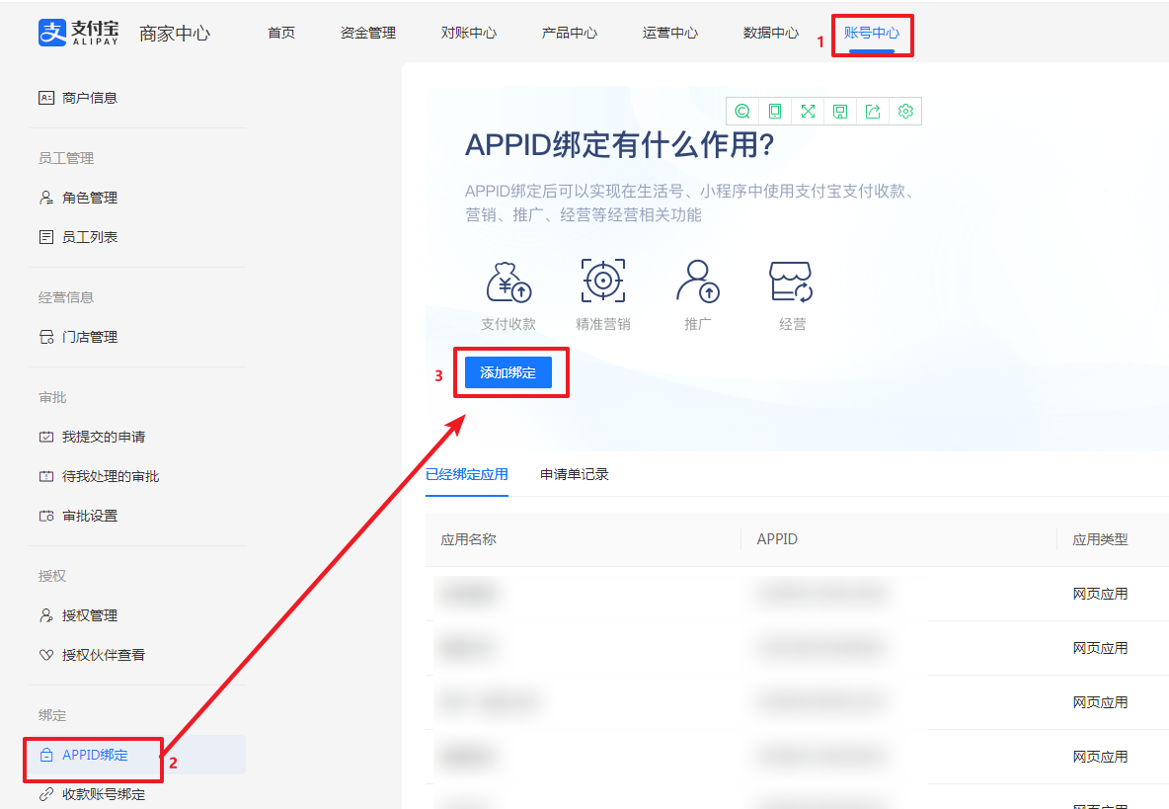Click the OCR text recognition icon in green toolbar
1169x809 pixels.
742,111
